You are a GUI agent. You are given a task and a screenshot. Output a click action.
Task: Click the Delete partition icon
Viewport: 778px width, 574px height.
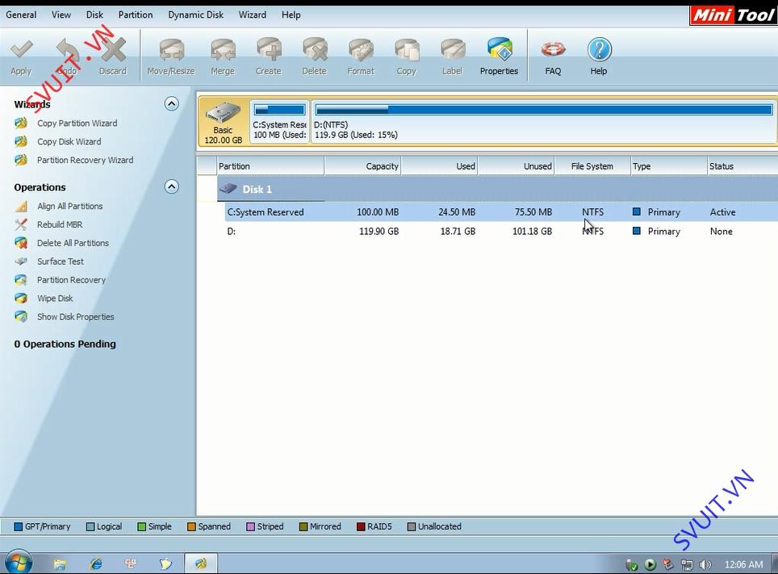pyautogui.click(x=315, y=50)
